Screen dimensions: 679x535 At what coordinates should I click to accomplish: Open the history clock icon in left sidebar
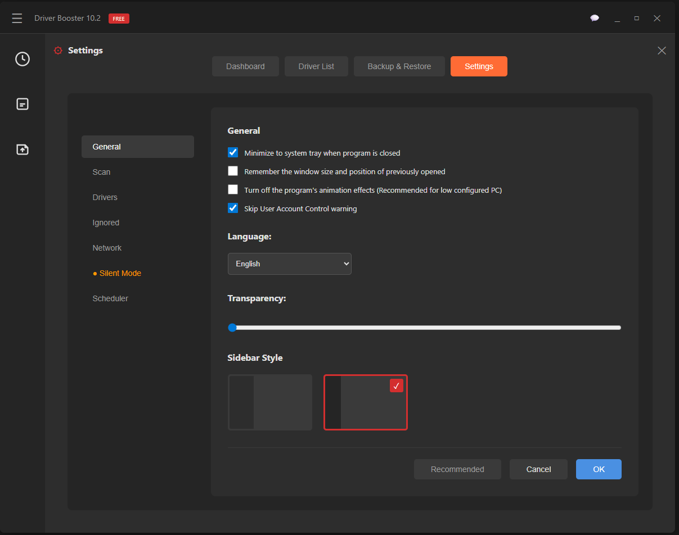[x=23, y=58]
